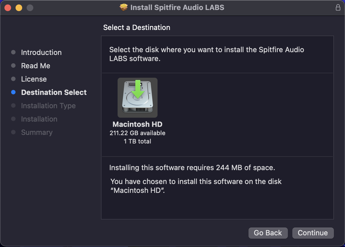Close the installer window with red button
This screenshot has width=345, height=247.
click(8, 8)
